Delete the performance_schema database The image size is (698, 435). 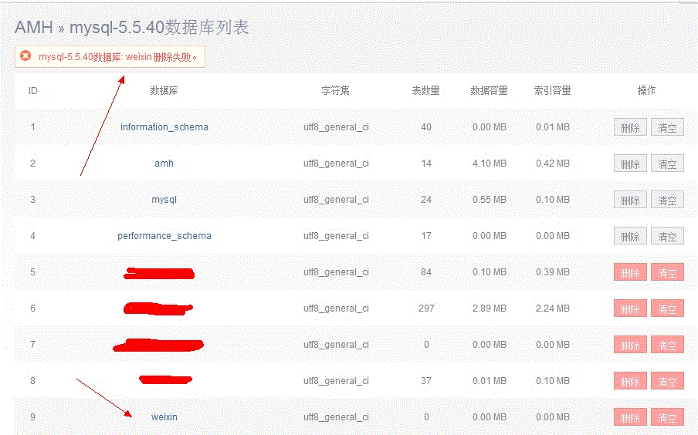(x=630, y=237)
